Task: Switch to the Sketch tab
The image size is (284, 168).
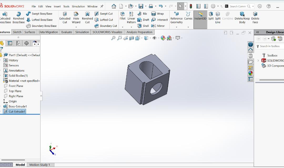Action: coord(17,32)
